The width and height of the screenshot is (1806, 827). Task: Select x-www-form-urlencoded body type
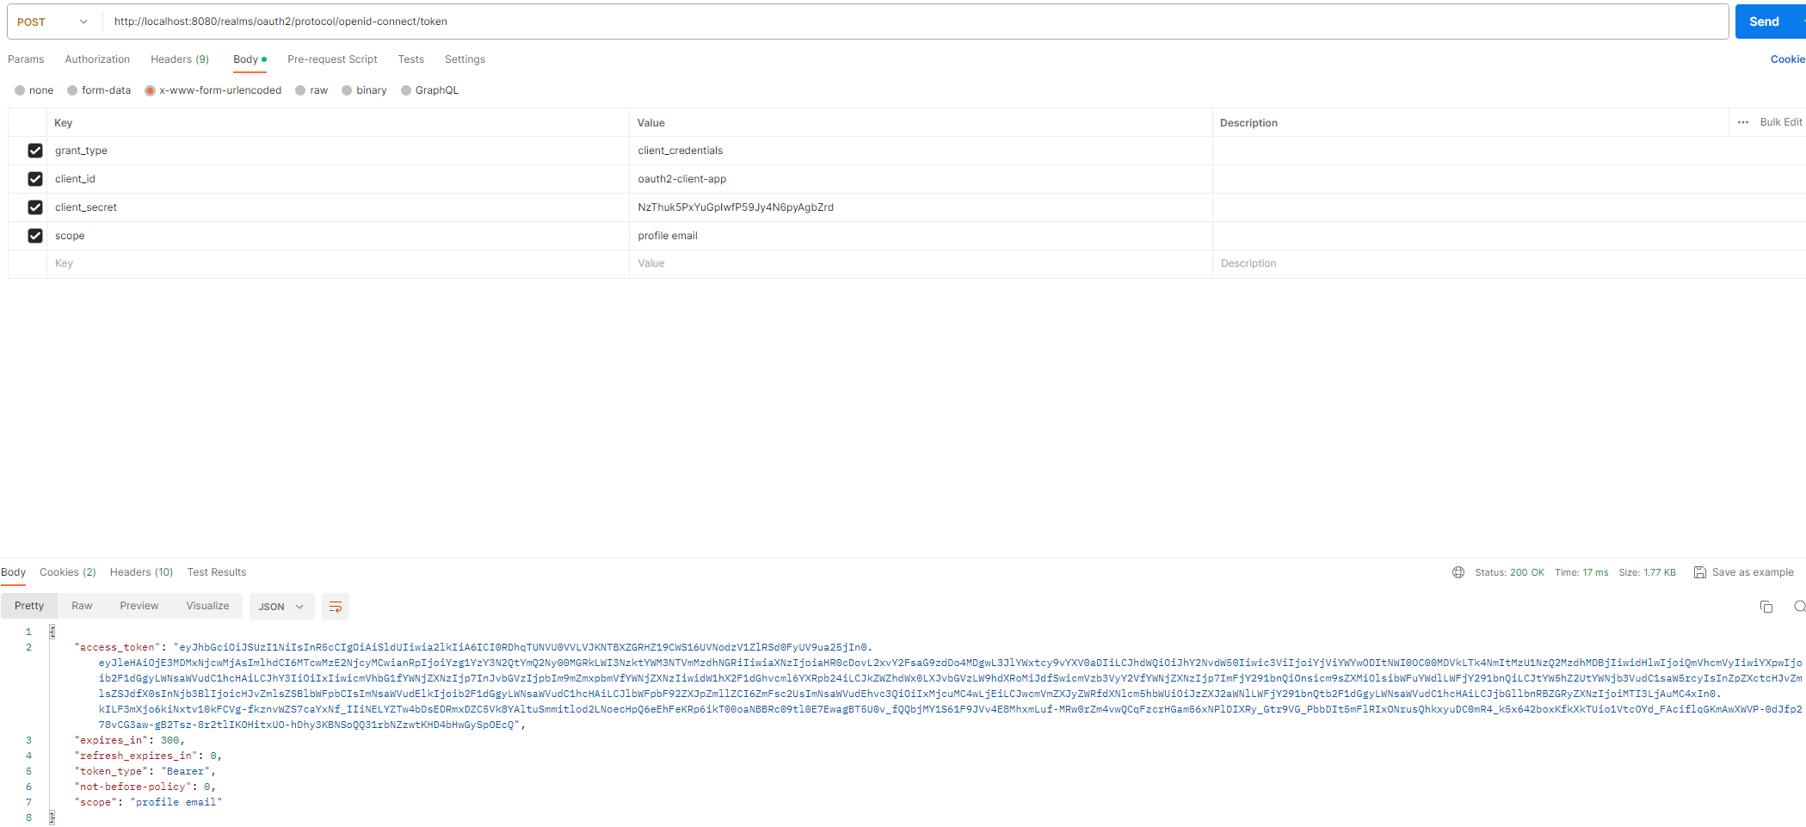tap(150, 90)
